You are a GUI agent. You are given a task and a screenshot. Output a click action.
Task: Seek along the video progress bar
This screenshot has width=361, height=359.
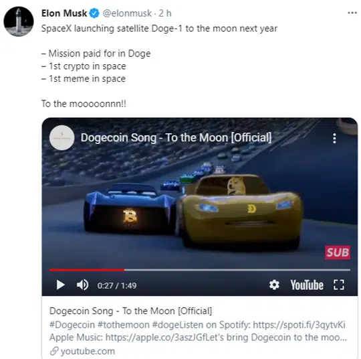coord(200,269)
